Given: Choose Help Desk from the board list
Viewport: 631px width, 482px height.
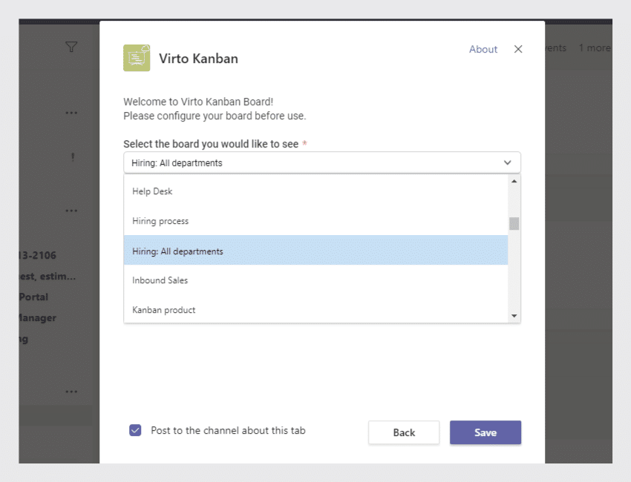Looking at the screenshot, I should [x=316, y=191].
